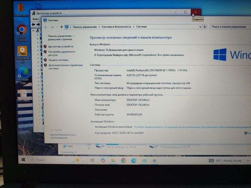Image resolution: width=251 pixels, height=188 pixels.
Task: Click shield icon beside 'Защита системы'
Action: [x=45, y=60]
